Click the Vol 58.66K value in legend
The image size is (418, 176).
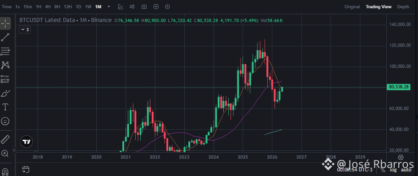272,20
